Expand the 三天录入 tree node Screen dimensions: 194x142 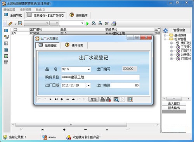pyautogui.click(x=171, y=47)
